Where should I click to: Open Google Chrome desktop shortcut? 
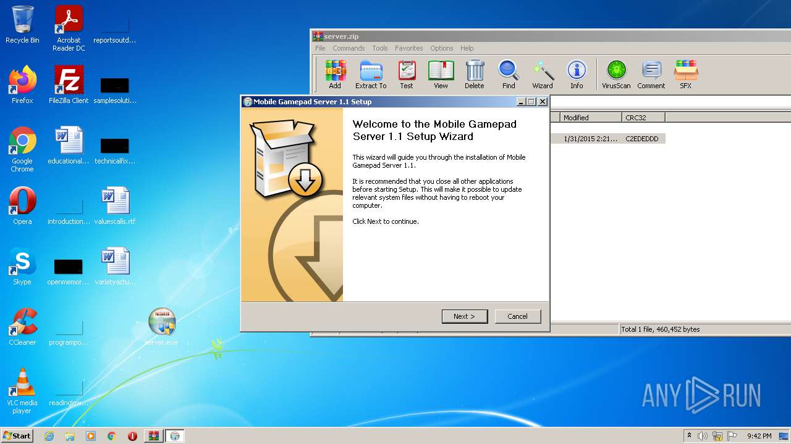click(x=22, y=149)
